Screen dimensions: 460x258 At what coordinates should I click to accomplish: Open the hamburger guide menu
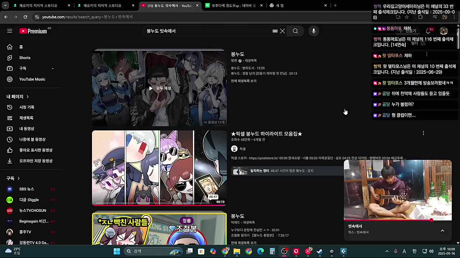[x=10, y=31]
